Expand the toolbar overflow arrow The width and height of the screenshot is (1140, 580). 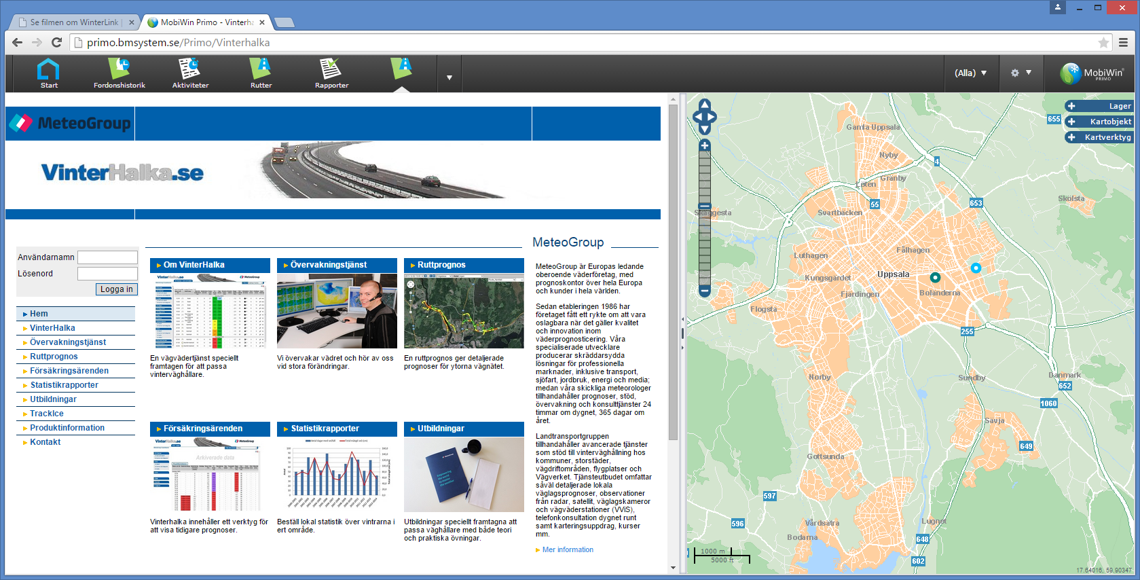tap(449, 77)
